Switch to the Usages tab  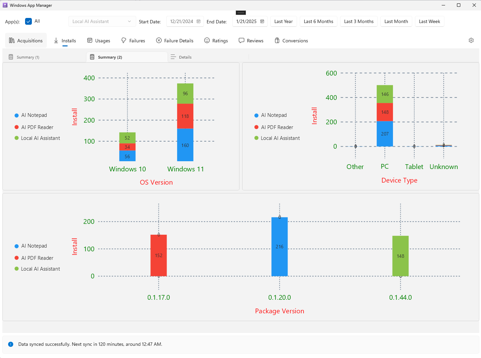point(99,41)
